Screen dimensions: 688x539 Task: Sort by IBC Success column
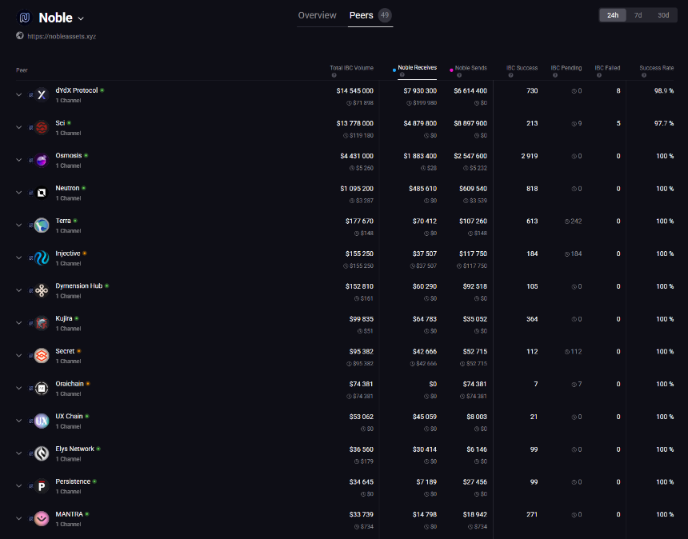(x=522, y=68)
